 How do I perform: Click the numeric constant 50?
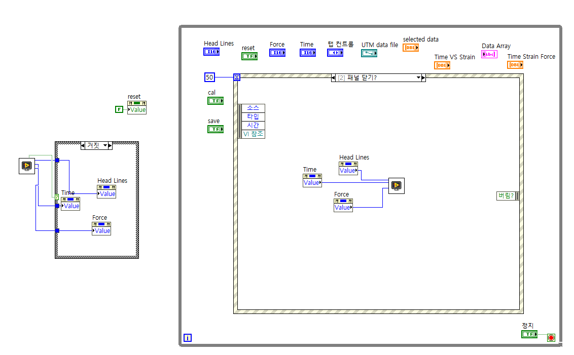click(209, 77)
